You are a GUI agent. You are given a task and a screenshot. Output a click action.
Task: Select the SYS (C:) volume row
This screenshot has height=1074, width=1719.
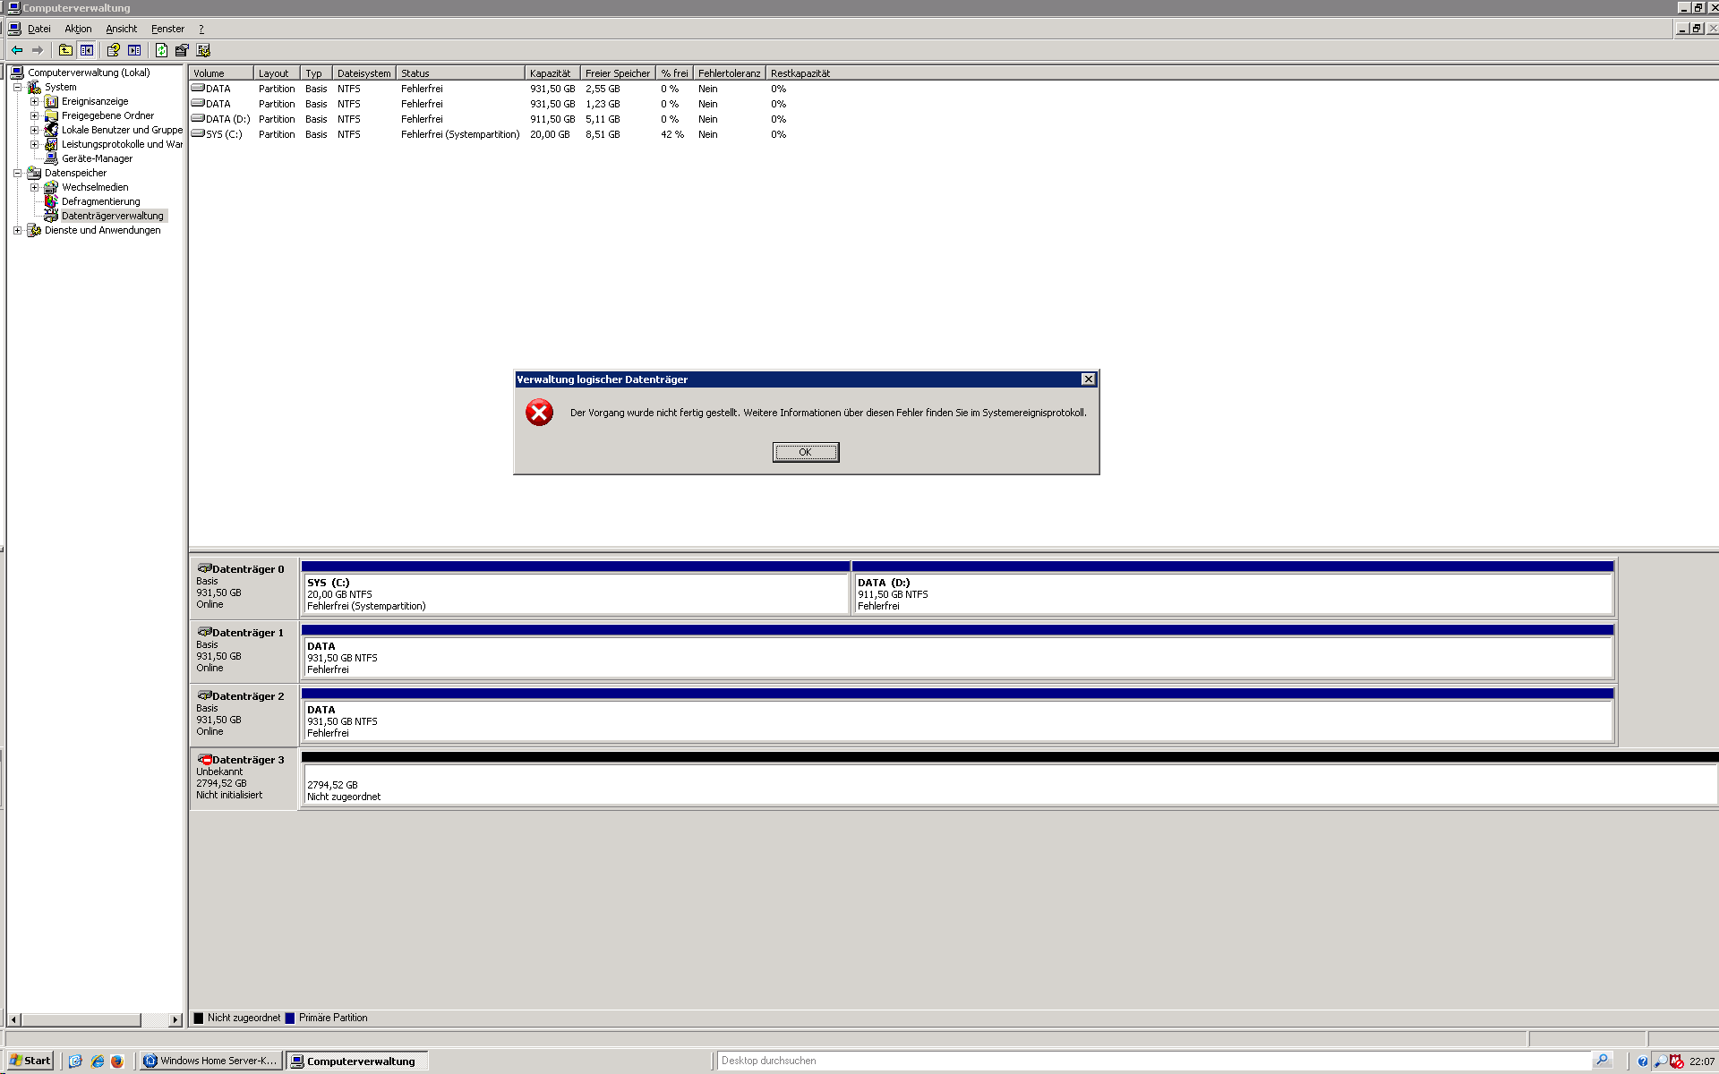[x=489, y=134]
